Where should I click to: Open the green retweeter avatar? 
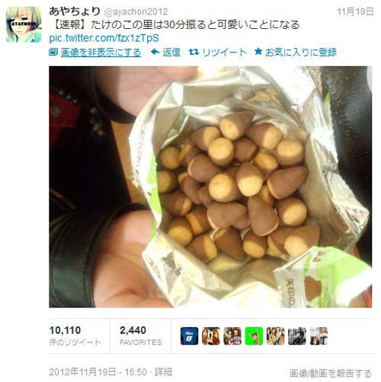(254, 336)
